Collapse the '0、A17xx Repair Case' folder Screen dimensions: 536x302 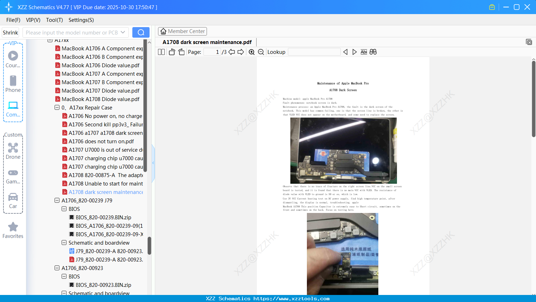pyautogui.click(x=57, y=108)
